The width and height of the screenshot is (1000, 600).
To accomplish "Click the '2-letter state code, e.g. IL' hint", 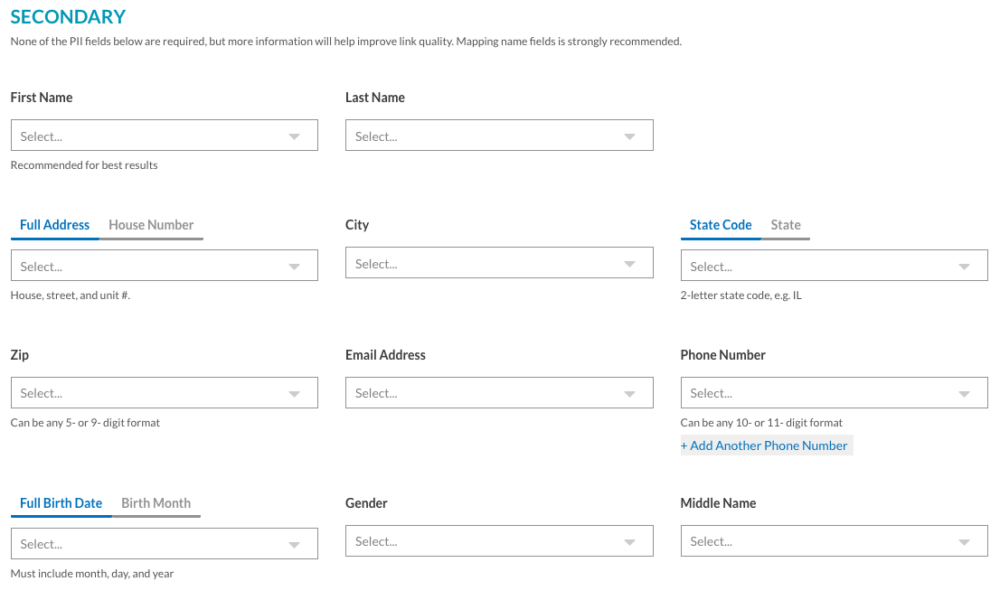I will [x=741, y=295].
